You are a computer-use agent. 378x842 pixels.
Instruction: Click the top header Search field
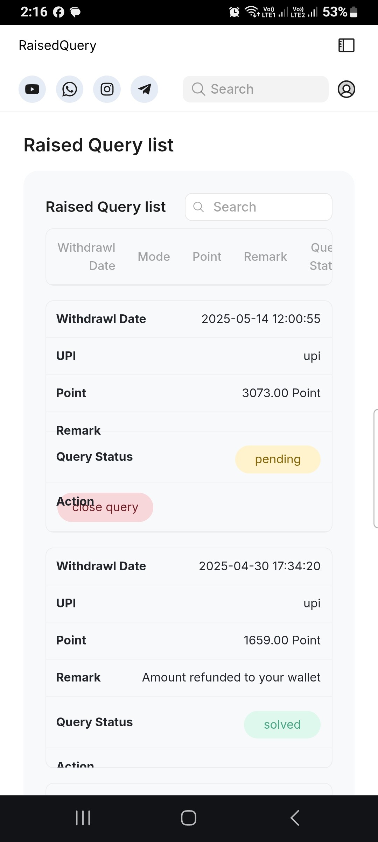coord(255,89)
